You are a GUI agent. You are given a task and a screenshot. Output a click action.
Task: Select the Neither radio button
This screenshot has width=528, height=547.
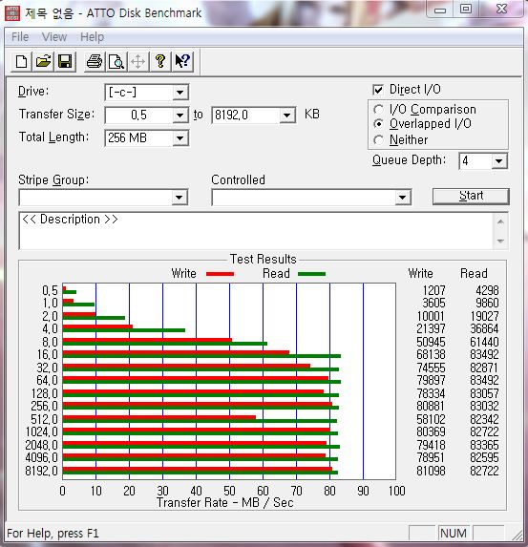tap(378, 140)
